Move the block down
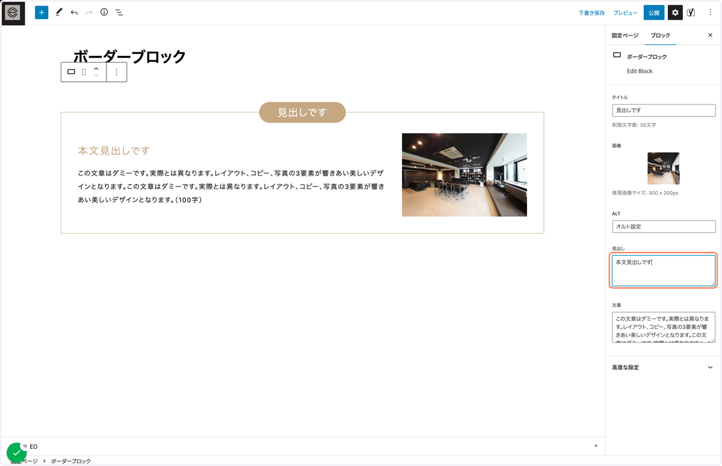 click(96, 76)
